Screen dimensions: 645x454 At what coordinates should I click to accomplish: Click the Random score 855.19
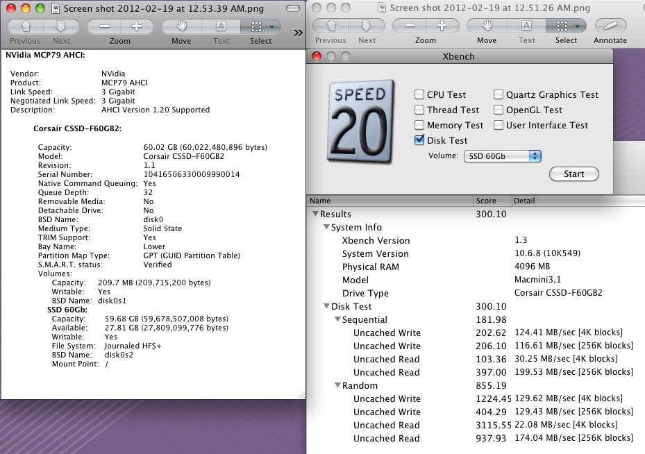pyautogui.click(x=491, y=386)
